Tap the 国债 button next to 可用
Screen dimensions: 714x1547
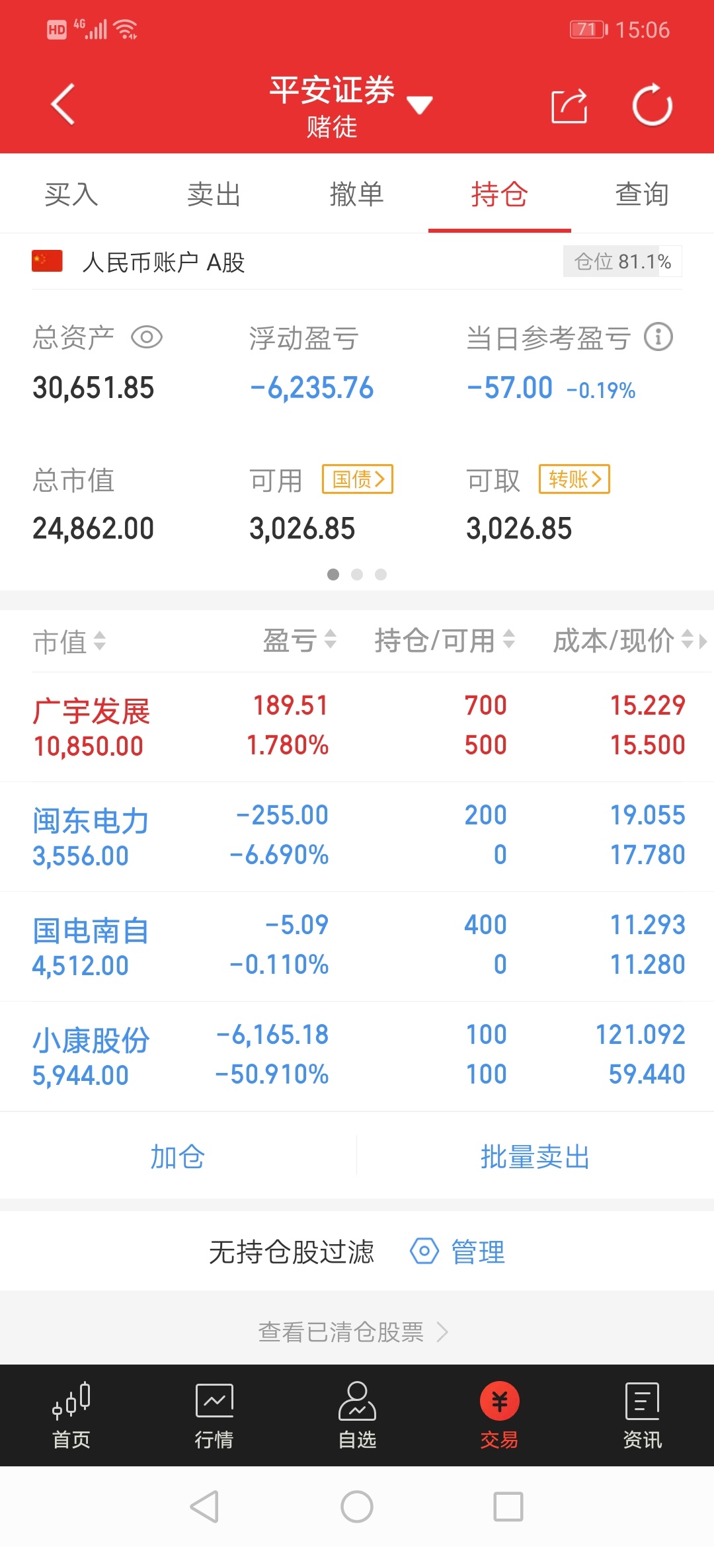358,479
